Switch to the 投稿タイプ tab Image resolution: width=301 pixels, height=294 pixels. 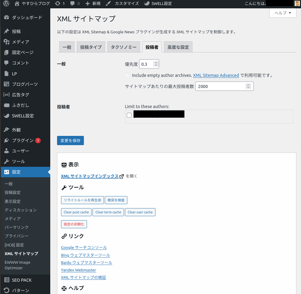(91, 47)
